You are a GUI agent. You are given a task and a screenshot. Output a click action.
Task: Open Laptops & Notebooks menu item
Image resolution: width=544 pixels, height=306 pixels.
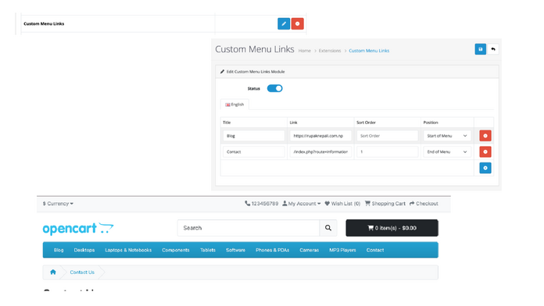128,250
